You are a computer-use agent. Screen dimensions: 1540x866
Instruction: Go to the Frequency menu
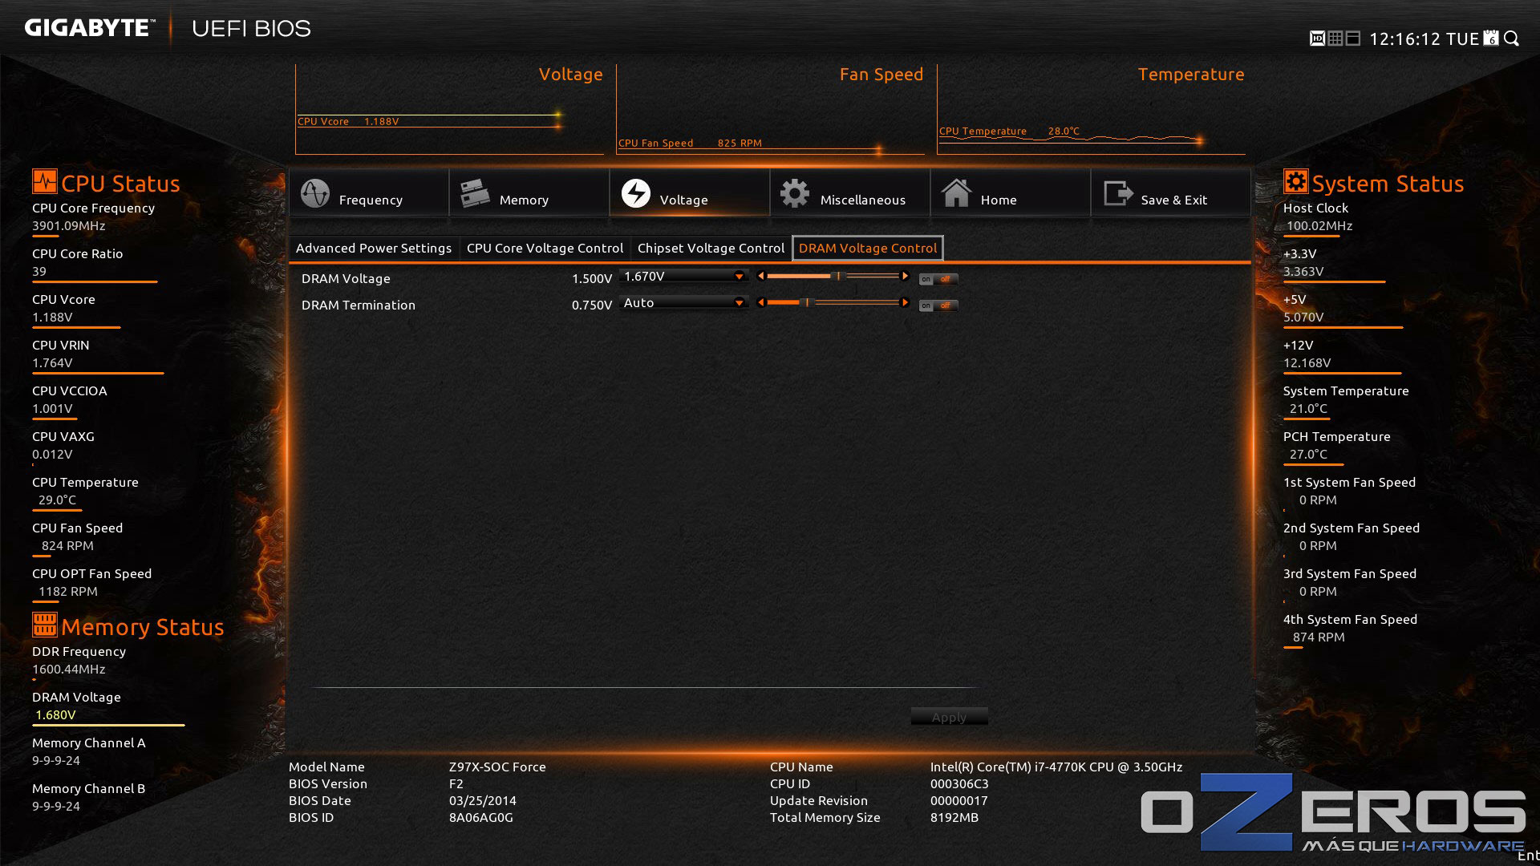pyautogui.click(x=369, y=192)
